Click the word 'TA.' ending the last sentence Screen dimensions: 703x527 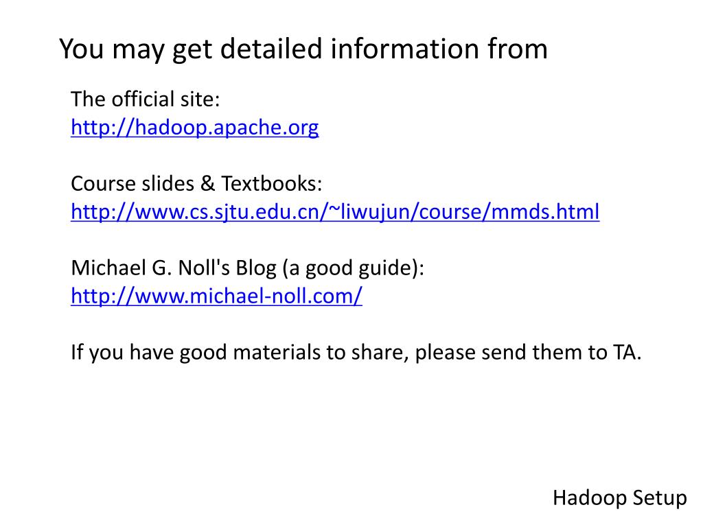(627, 352)
